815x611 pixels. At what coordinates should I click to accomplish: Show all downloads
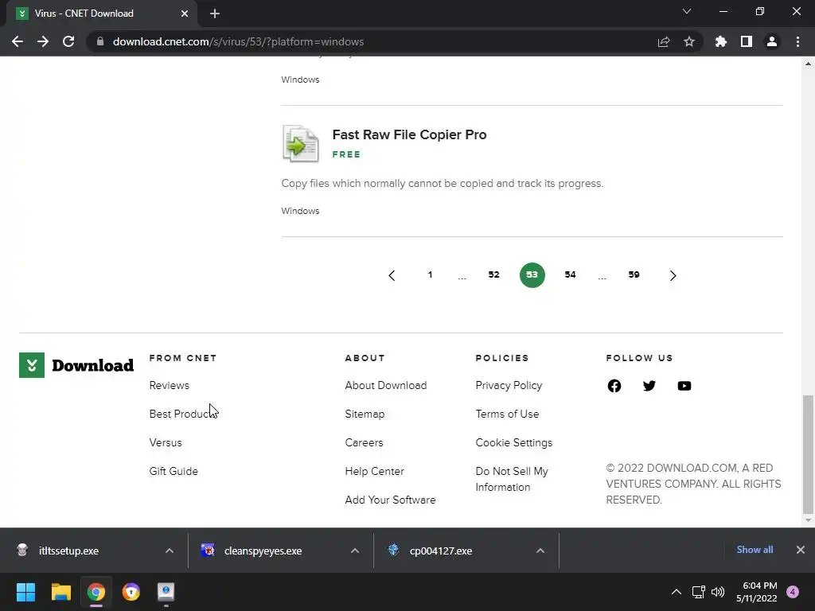pos(755,550)
